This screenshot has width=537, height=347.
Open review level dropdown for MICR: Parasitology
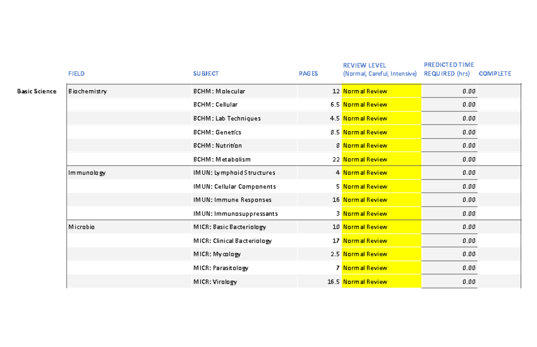(x=381, y=267)
